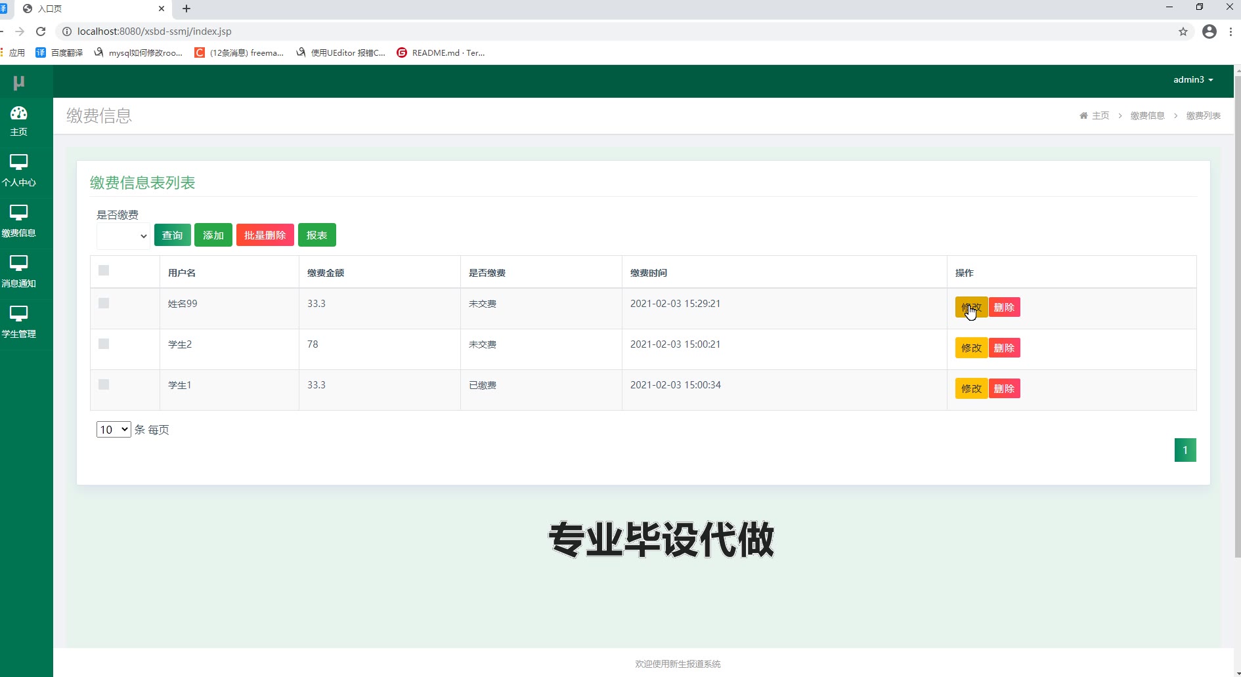1241x677 pixels.
Task: Click 修改 for 学生2 row
Action: click(971, 348)
